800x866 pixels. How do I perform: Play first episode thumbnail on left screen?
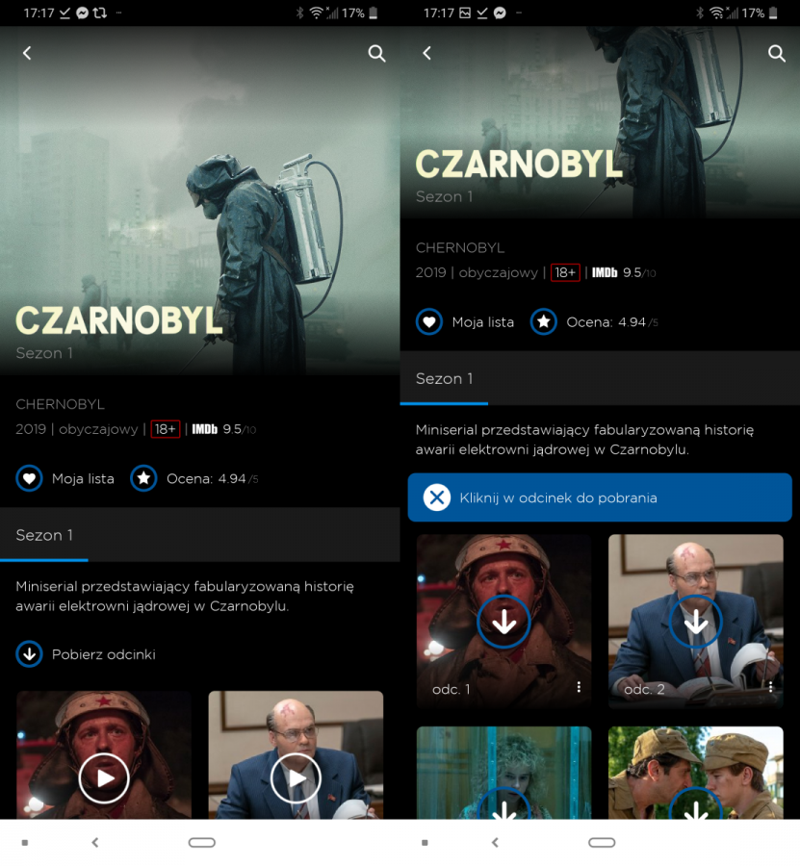[104, 778]
